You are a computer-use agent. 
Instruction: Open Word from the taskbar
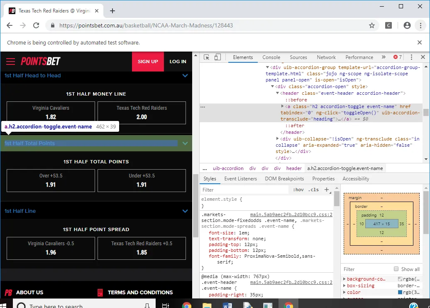pos(227,305)
